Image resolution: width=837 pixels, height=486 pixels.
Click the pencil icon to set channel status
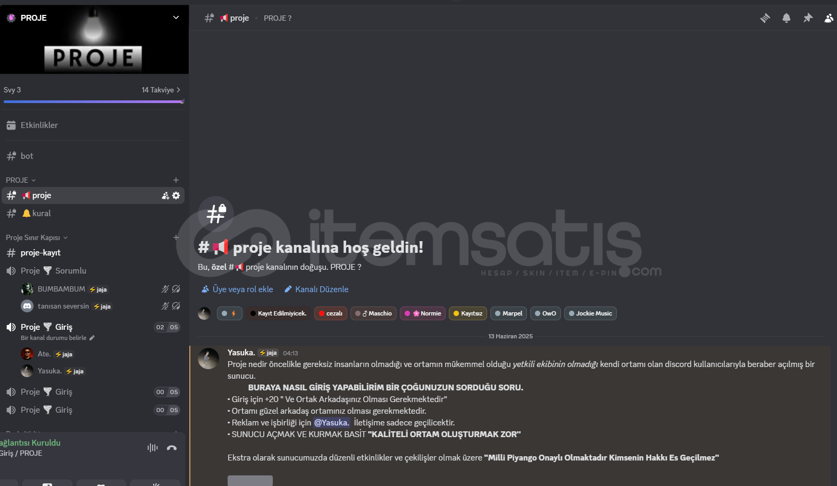[x=92, y=338]
